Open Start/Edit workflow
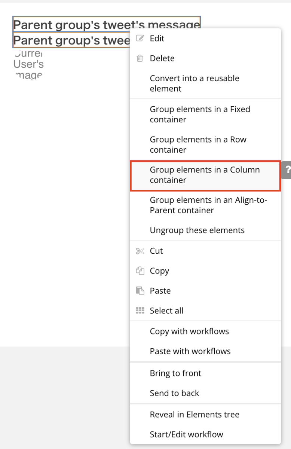291x449 pixels. tap(205, 434)
